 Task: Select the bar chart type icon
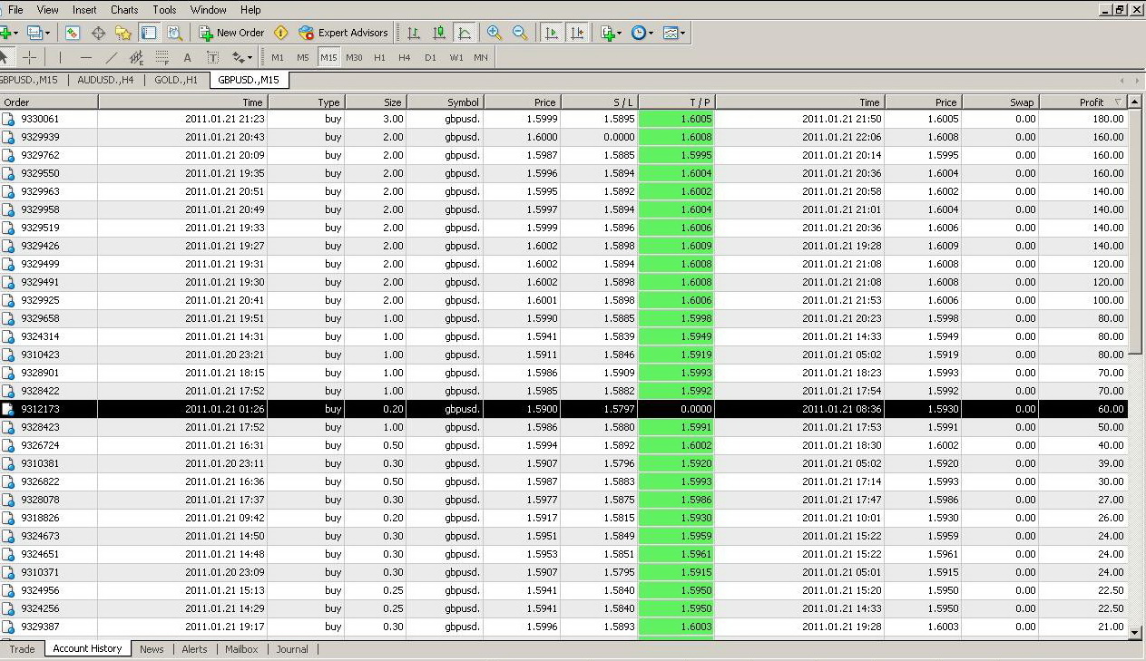[414, 33]
